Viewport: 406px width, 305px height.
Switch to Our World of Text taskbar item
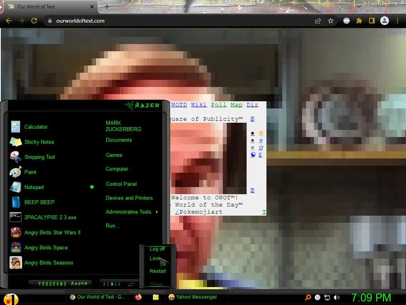click(x=98, y=297)
